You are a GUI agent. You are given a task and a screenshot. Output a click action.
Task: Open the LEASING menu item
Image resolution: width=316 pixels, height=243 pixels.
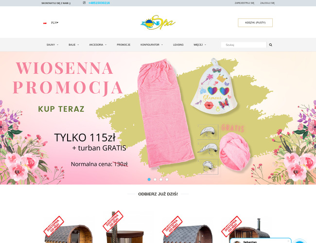178,45
